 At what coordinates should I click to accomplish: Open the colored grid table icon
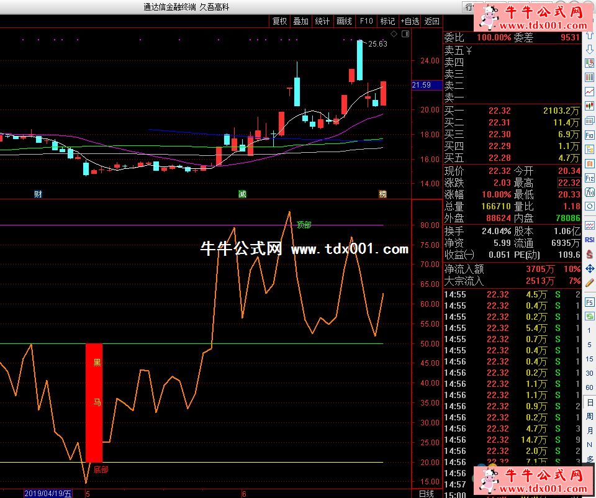pos(590,77)
